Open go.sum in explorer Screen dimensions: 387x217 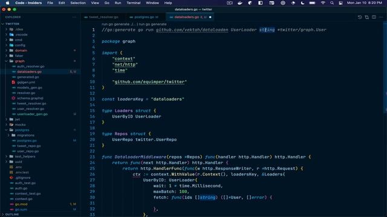(21, 210)
